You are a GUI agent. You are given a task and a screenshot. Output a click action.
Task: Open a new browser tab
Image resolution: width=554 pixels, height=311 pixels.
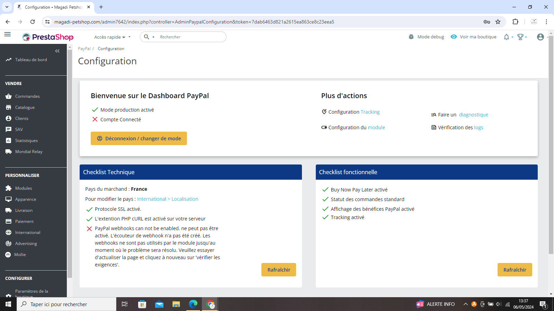[101, 7]
